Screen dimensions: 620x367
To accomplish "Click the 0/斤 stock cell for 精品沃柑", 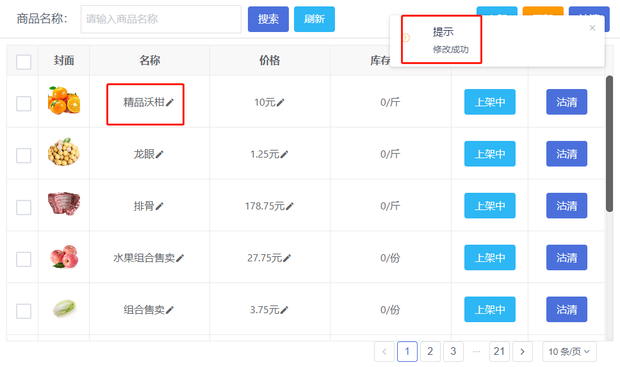I will pyautogui.click(x=390, y=102).
